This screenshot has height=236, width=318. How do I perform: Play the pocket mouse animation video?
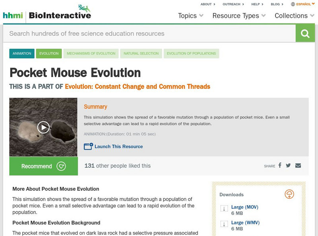pyautogui.click(x=43, y=127)
